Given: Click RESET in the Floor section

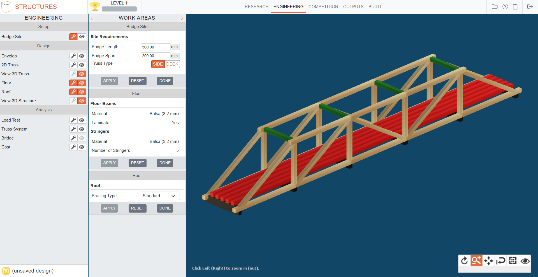Looking at the screenshot, I should pyautogui.click(x=137, y=163).
